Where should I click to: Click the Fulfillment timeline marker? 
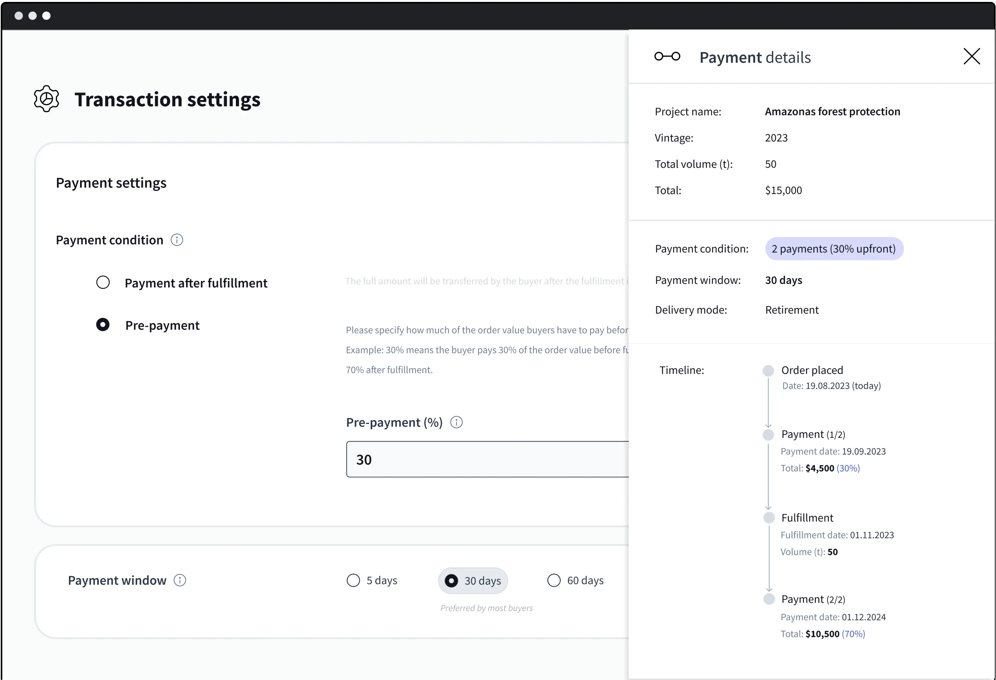[x=769, y=518]
